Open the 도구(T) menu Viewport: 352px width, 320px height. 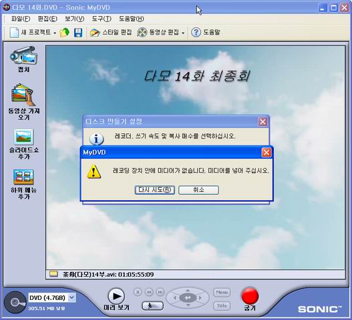click(x=102, y=19)
